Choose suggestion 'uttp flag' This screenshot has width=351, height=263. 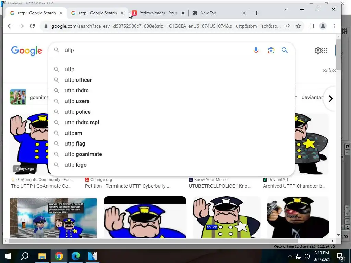tap(171, 144)
